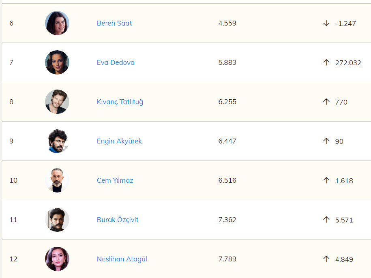The image size is (371, 278).
Task: Open Beren Saat's profile photo
Action: pos(57,23)
